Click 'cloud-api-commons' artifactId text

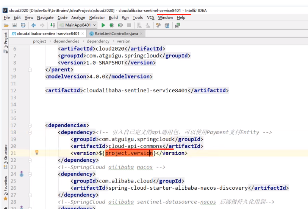point(135,146)
